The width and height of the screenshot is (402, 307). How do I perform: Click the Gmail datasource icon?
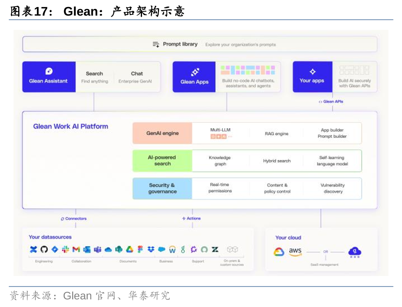(x=76, y=250)
